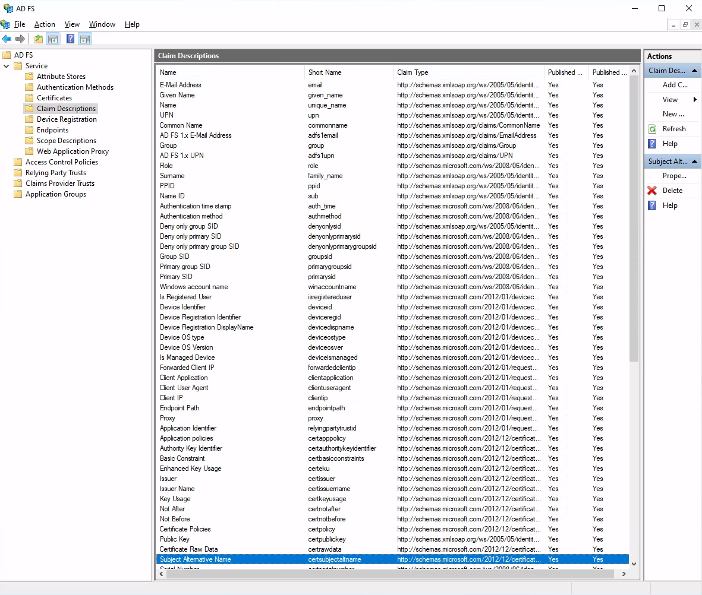Toggle the Show/Hide Action Pane toolbar icon
The width and height of the screenshot is (702, 595).
point(84,39)
